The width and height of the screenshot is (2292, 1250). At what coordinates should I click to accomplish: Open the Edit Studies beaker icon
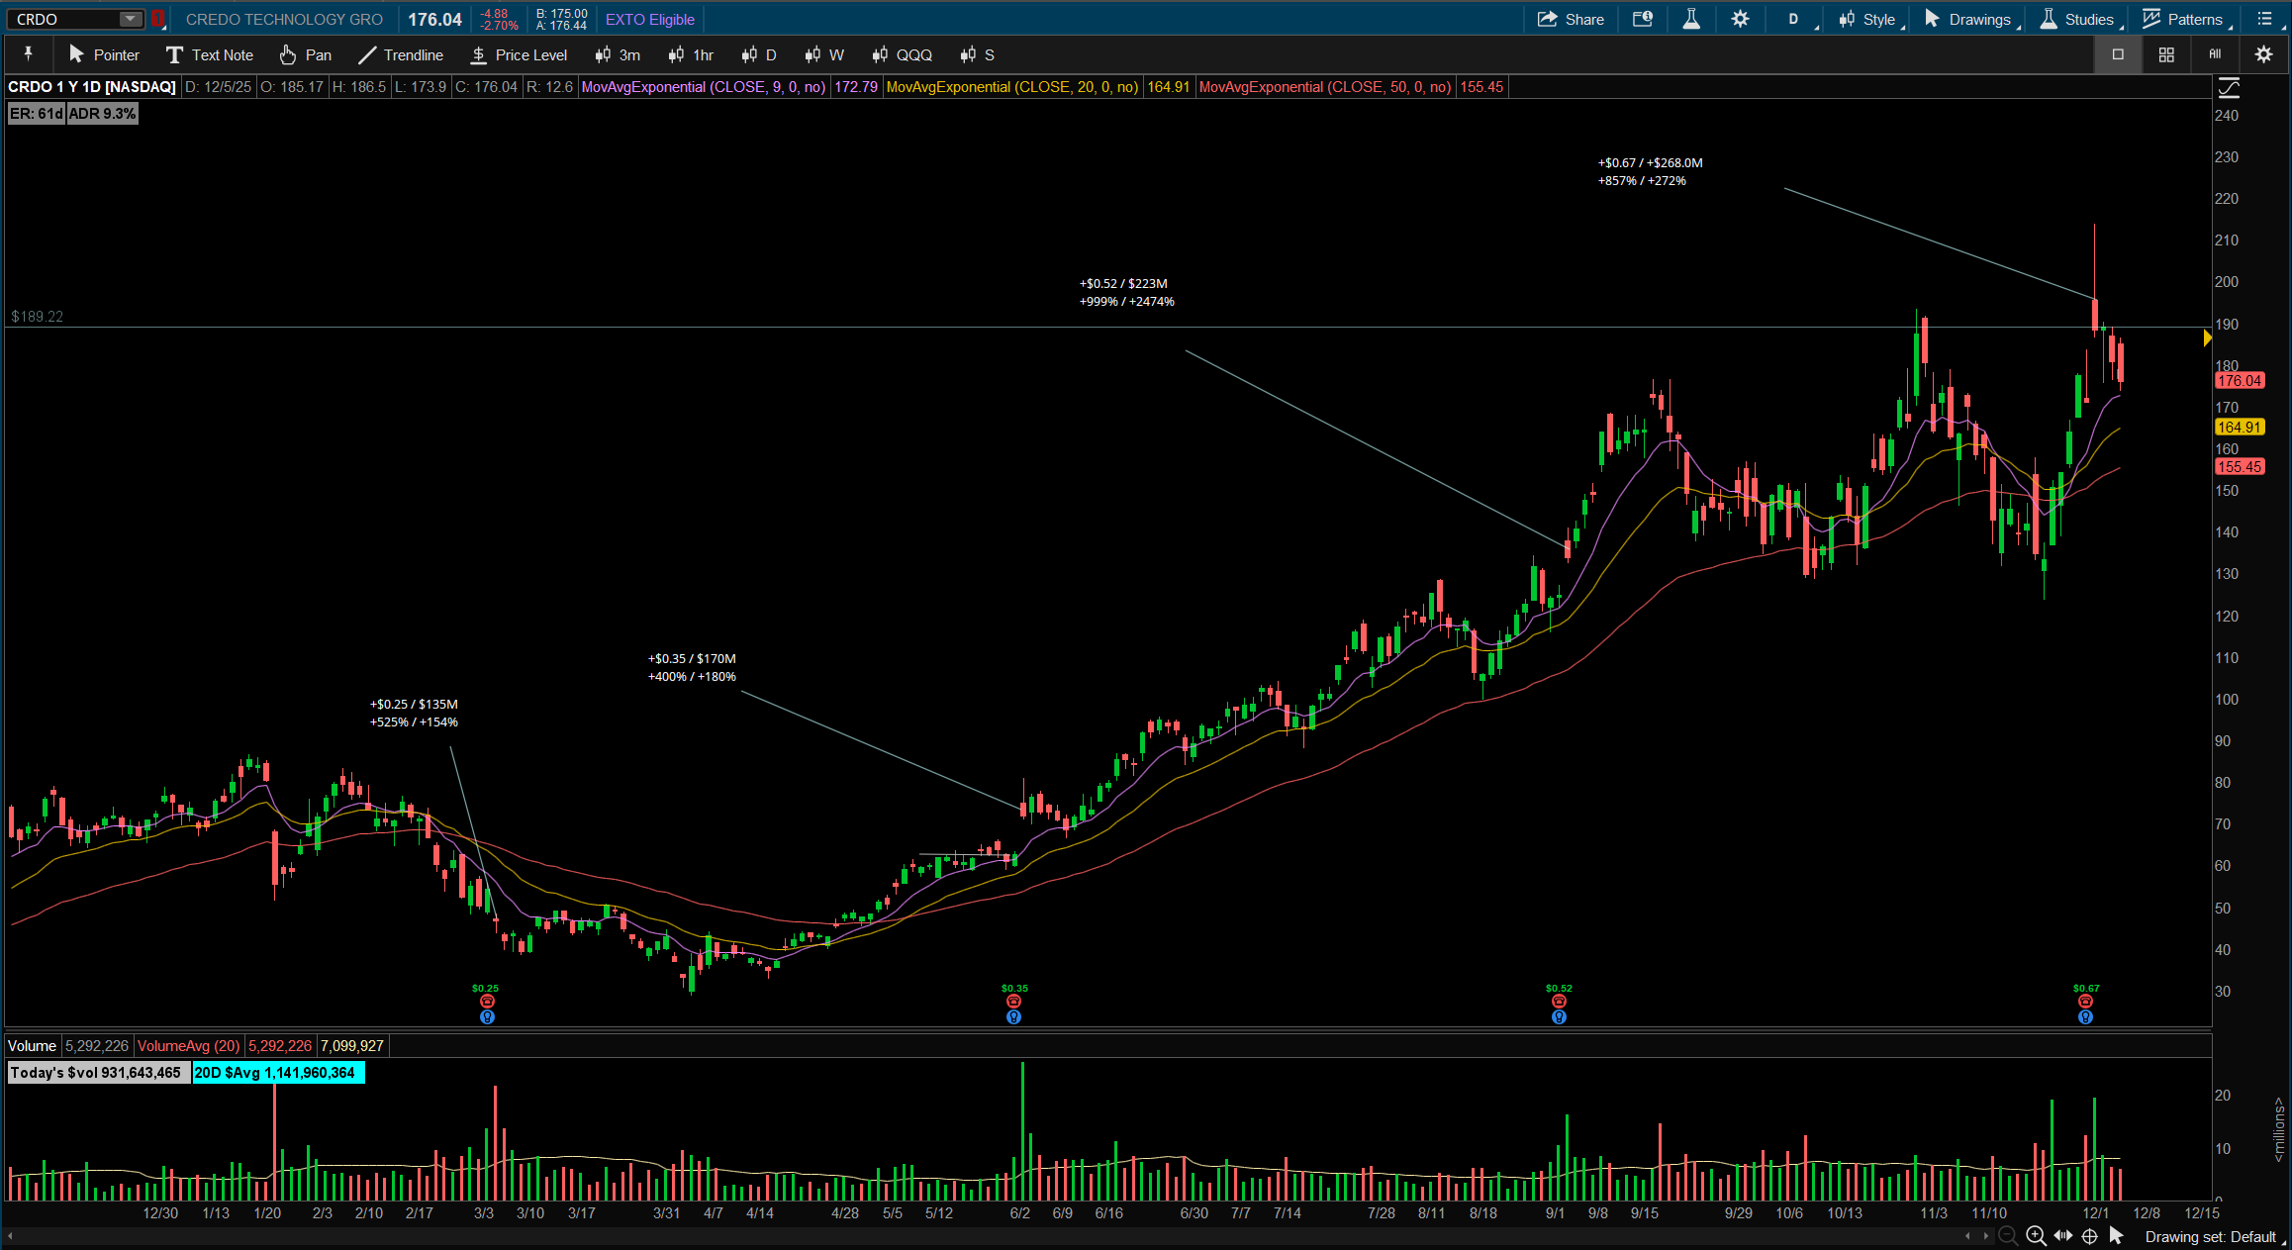[x=1691, y=19]
